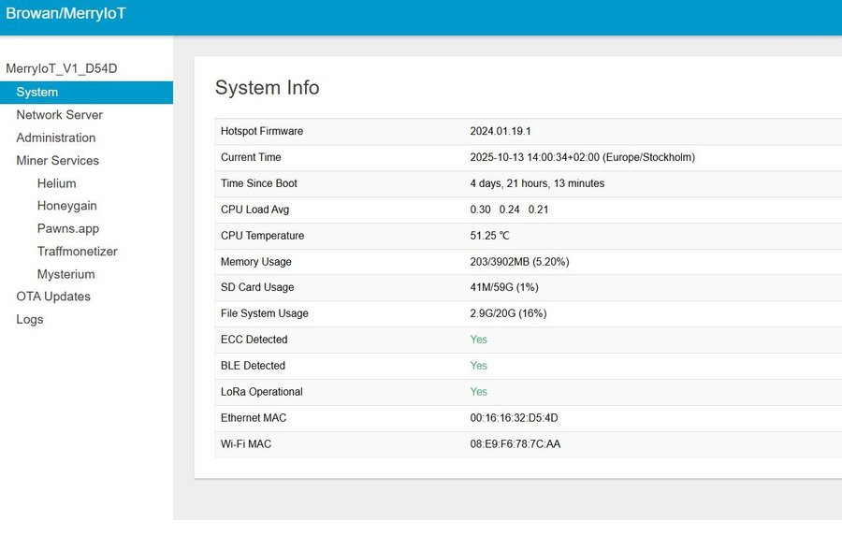The width and height of the screenshot is (842, 536).
Task: Click the green Yes beside LoRa Operational
Action: coord(478,392)
